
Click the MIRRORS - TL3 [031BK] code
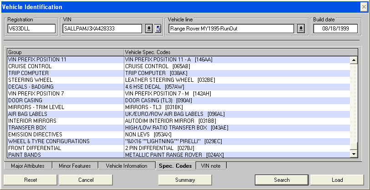[154, 107]
